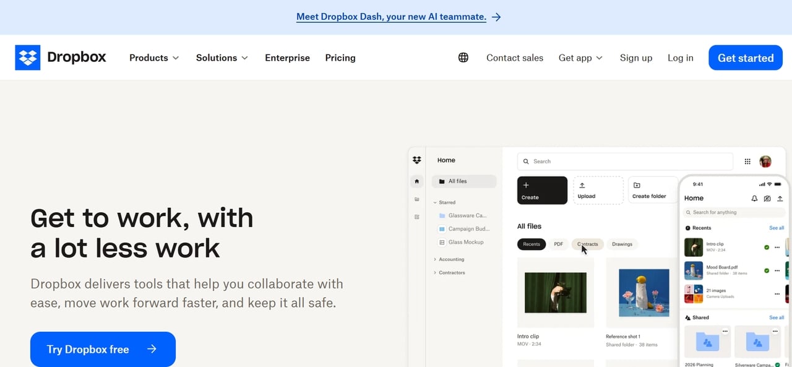Expand the Products menu
The width and height of the screenshot is (792, 367).
click(x=154, y=58)
